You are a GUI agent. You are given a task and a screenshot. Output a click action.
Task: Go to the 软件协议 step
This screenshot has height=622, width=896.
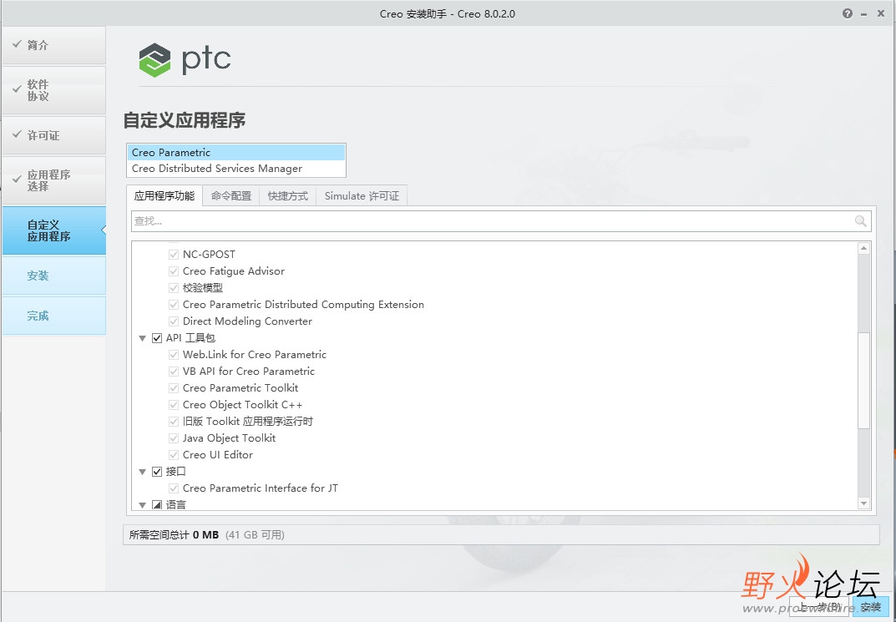click(53, 90)
